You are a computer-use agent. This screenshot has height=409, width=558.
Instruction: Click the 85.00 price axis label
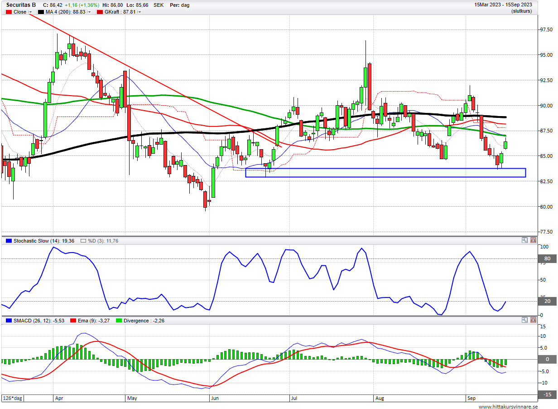point(547,156)
